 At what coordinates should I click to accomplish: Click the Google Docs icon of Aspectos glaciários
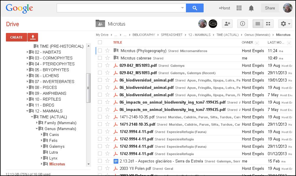(x=116, y=161)
